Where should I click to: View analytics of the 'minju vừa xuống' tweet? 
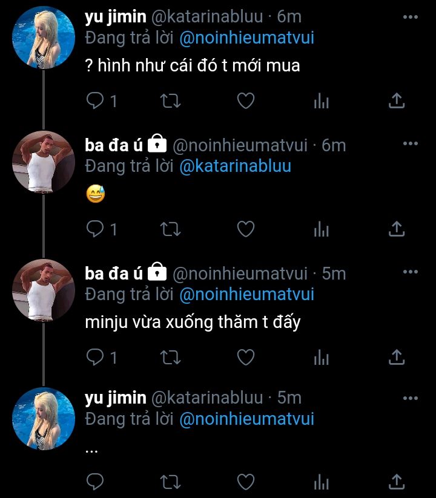(x=321, y=358)
